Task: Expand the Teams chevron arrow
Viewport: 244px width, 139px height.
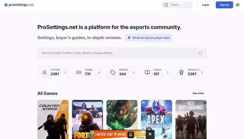Action: pos(99,73)
